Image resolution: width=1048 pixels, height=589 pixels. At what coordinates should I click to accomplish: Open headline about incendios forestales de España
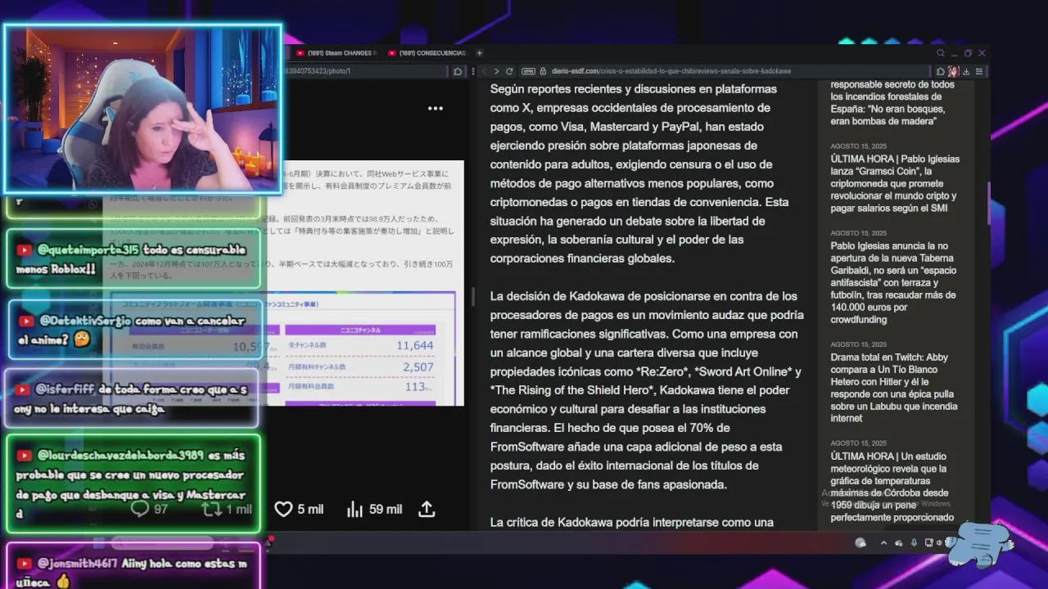tap(892, 102)
